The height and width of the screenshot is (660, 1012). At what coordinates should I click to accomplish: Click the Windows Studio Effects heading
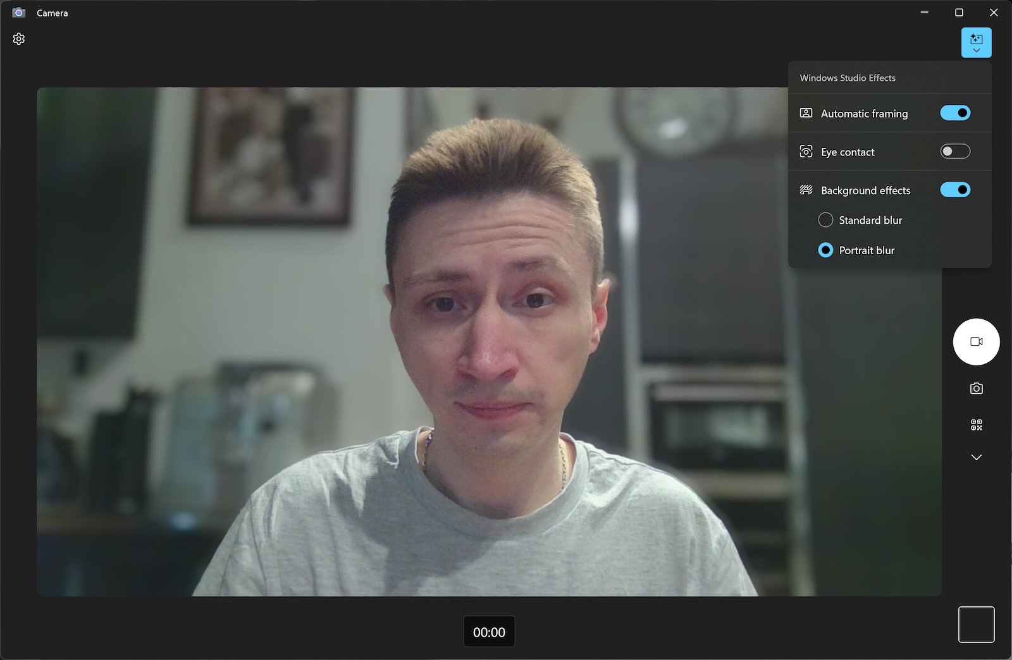[848, 78]
